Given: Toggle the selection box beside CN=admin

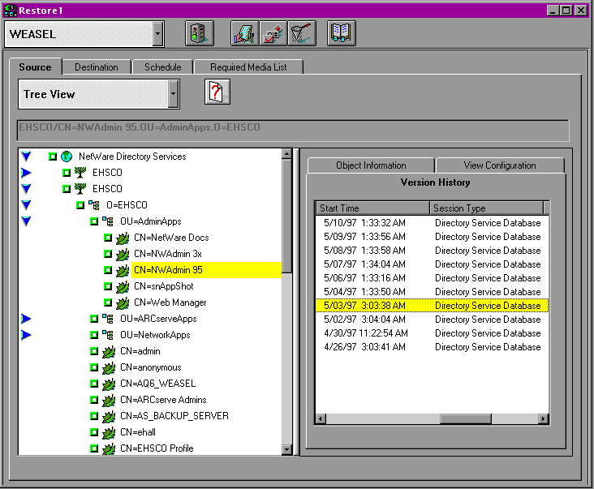Looking at the screenshot, I should click(x=94, y=351).
